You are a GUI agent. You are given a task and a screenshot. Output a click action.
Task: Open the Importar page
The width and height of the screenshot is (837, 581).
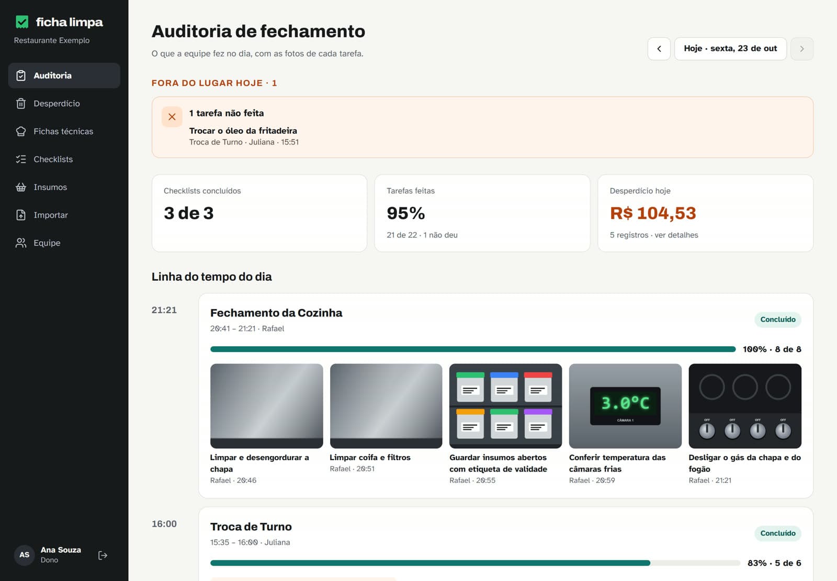tap(64, 215)
